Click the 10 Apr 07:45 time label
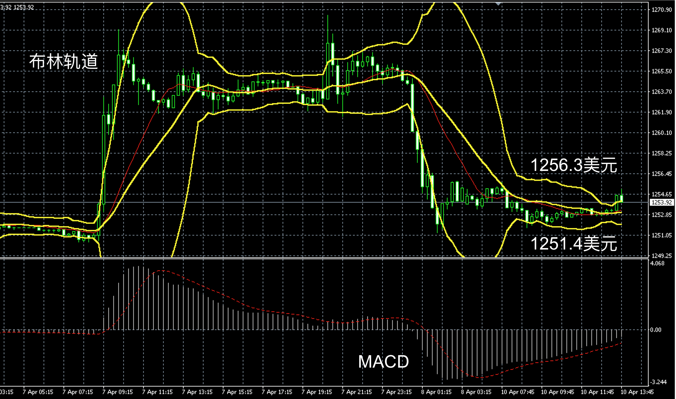This screenshot has height=399, width=676. click(x=518, y=392)
